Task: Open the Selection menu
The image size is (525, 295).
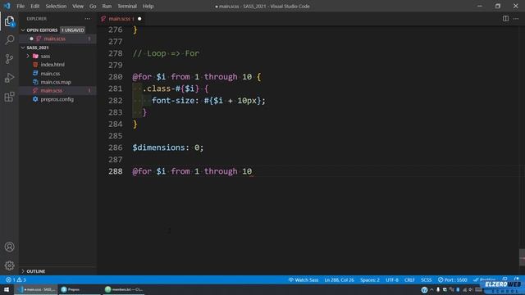Action: coord(56,6)
